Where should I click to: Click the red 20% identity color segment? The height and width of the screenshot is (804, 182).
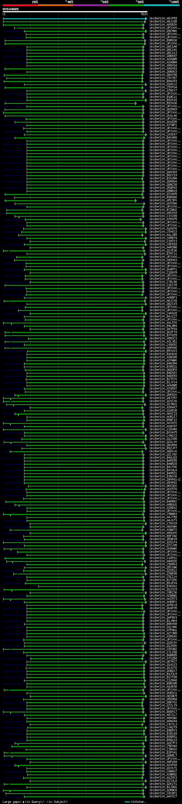[x=20, y=5]
